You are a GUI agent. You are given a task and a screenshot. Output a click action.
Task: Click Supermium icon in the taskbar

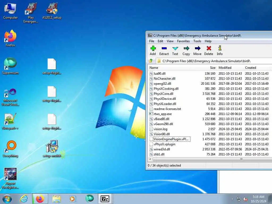pos(89,199)
